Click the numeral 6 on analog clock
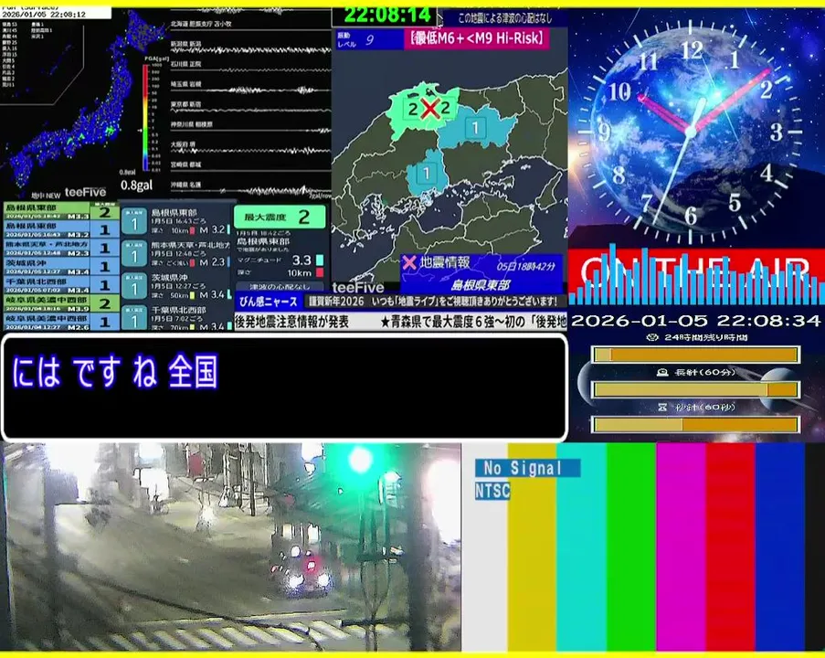The height and width of the screenshot is (658, 825). pyautogui.click(x=691, y=216)
